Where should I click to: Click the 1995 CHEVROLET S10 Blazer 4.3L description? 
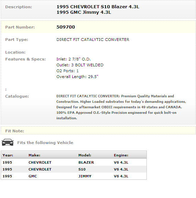(98, 7)
